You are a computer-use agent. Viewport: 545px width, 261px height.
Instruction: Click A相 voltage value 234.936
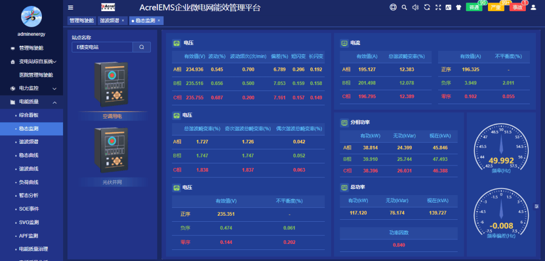[x=194, y=69]
